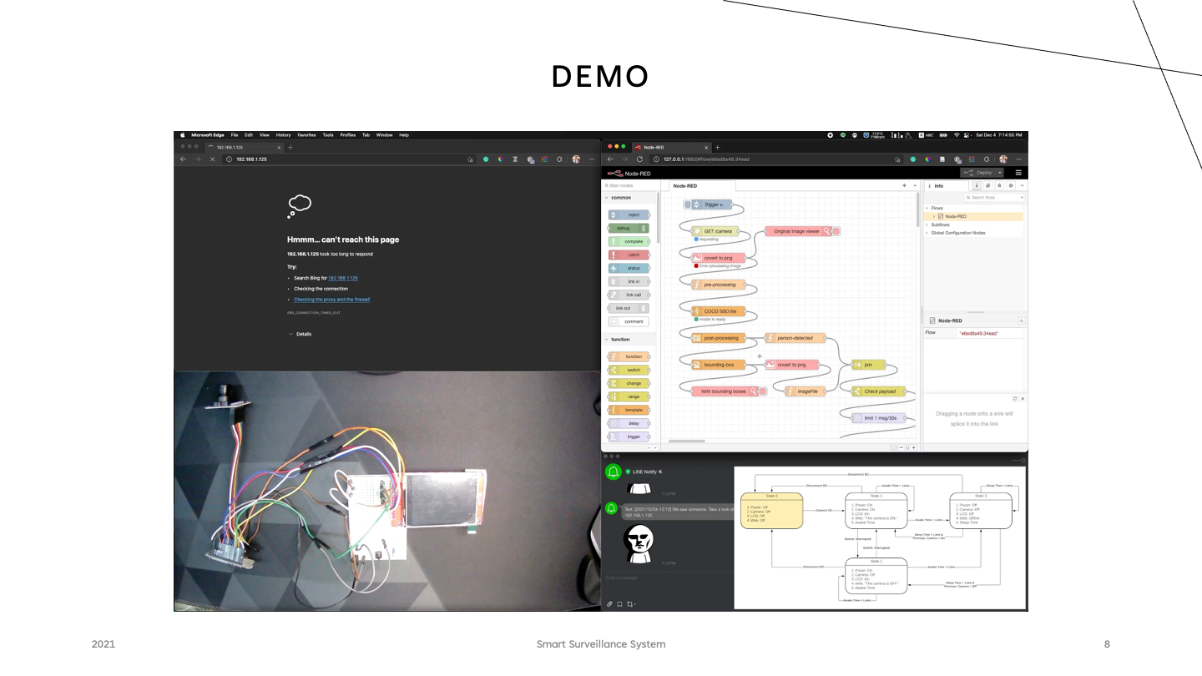Click the Node-RED canvas horizontal scrollbar
Screen dimensions: 1202x676
pos(687,441)
